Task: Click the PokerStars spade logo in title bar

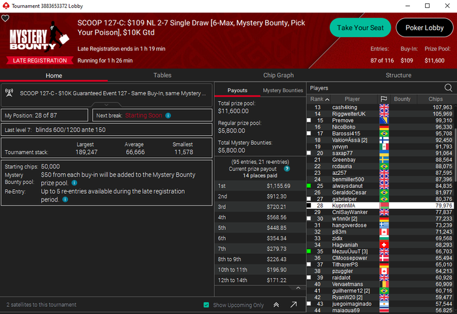Action: pos(5,6)
